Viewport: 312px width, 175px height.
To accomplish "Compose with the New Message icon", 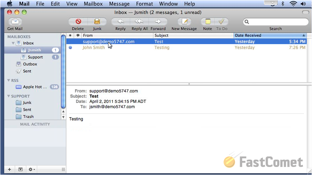I will coord(184,21).
